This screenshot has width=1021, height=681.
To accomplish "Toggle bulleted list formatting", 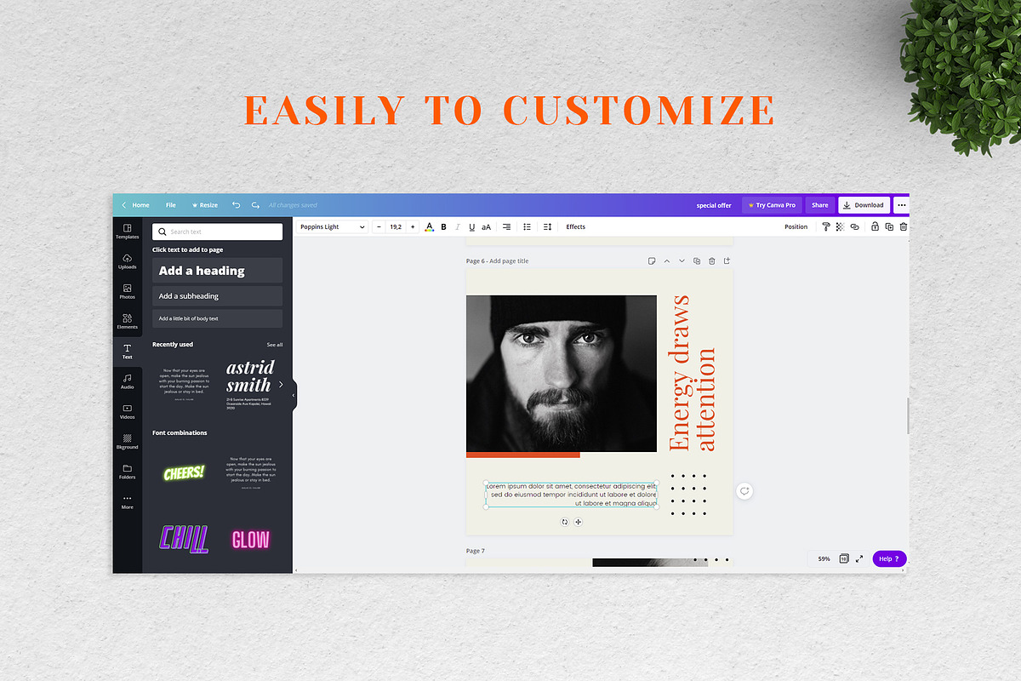I will click(x=527, y=227).
